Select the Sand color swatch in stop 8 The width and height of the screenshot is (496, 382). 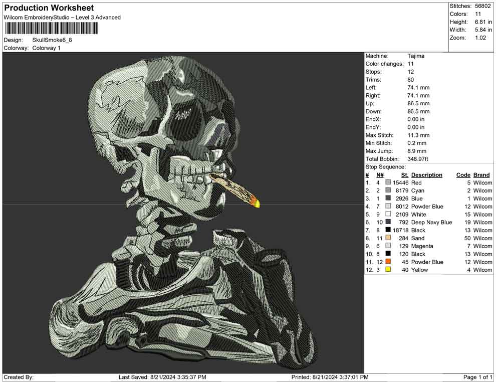388,238
